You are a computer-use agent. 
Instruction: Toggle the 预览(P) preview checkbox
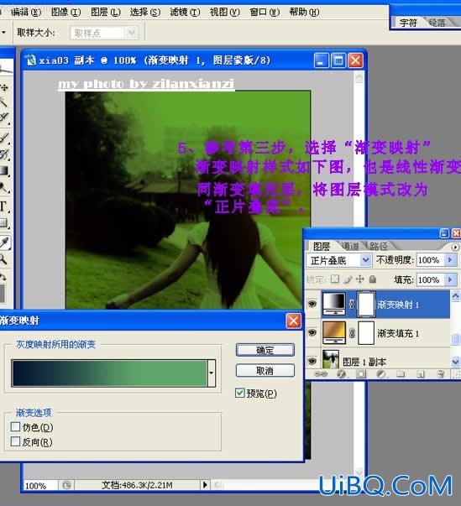point(240,393)
